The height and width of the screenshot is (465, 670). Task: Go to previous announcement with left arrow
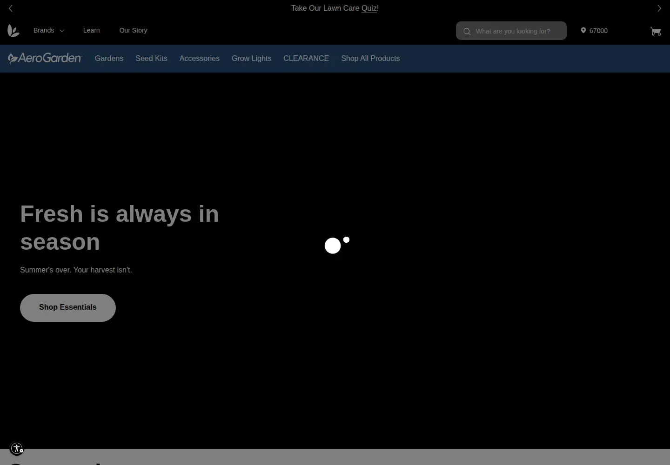tap(11, 8)
